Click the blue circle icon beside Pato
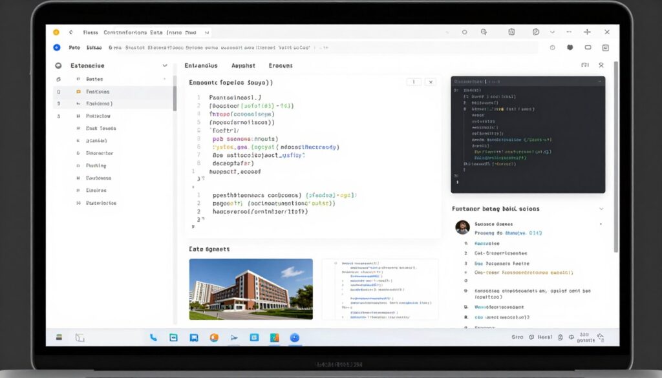This screenshot has width=662, height=378. [57, 47]
